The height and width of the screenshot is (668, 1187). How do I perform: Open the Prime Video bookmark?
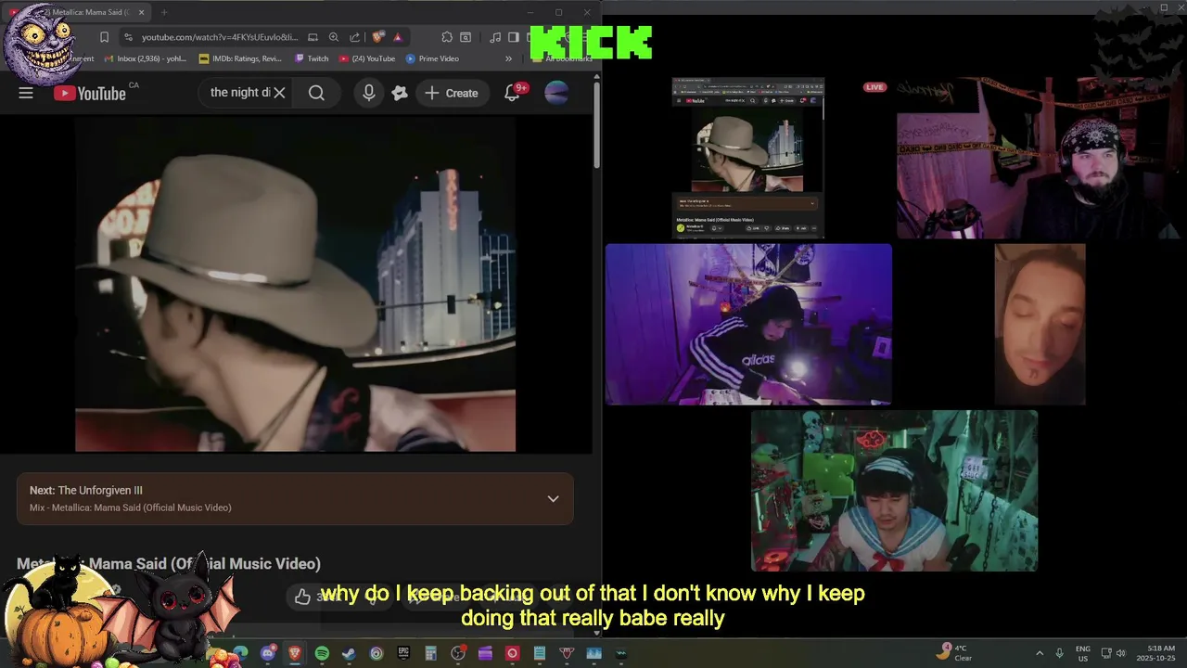(432, 58)
